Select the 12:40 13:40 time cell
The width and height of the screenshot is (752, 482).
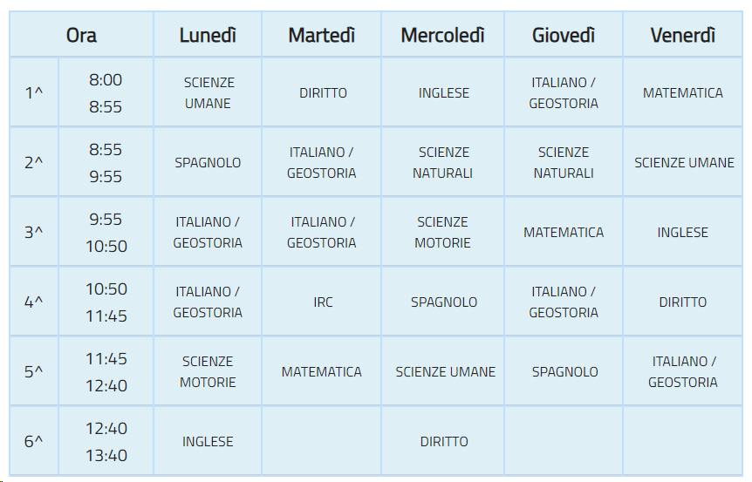(106, 441)
